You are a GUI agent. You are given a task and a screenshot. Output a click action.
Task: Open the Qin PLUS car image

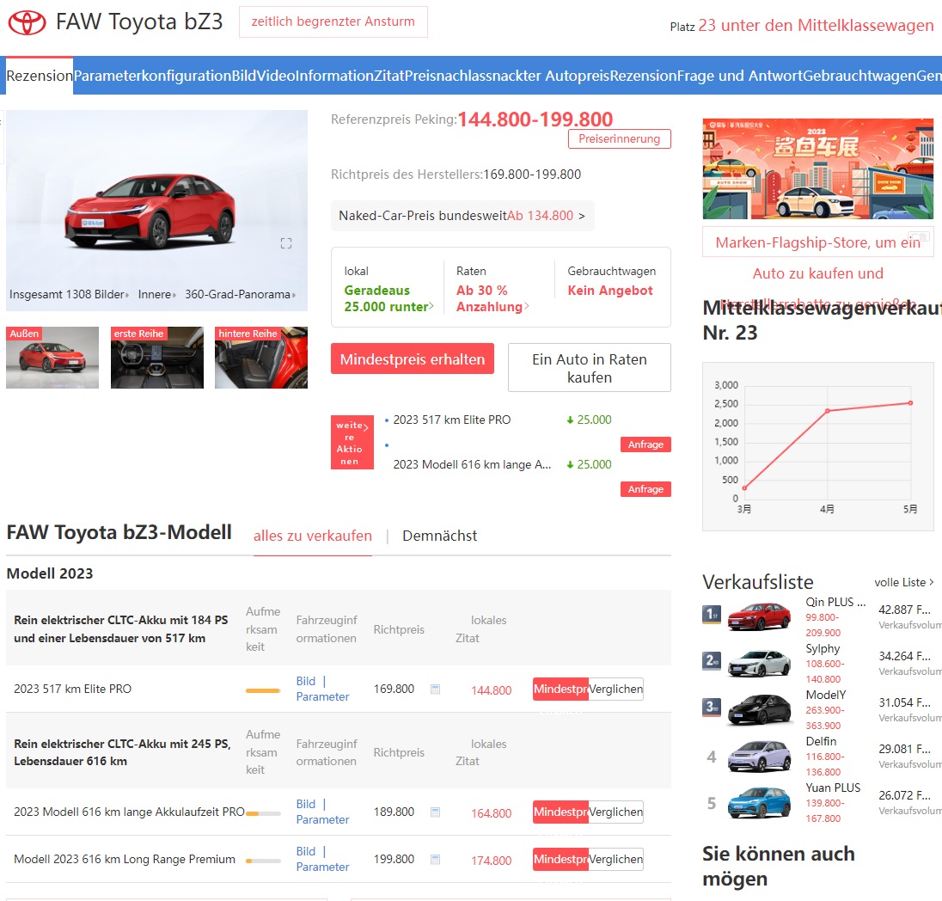click(760, 616)
